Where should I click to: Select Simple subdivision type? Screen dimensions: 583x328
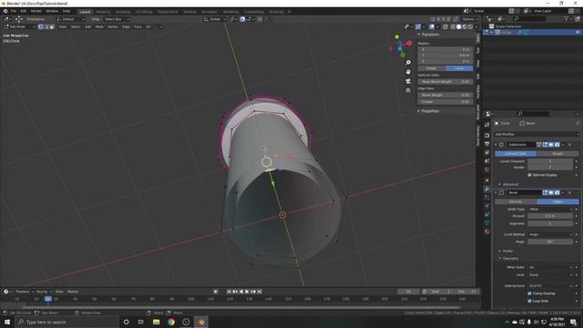557,154
